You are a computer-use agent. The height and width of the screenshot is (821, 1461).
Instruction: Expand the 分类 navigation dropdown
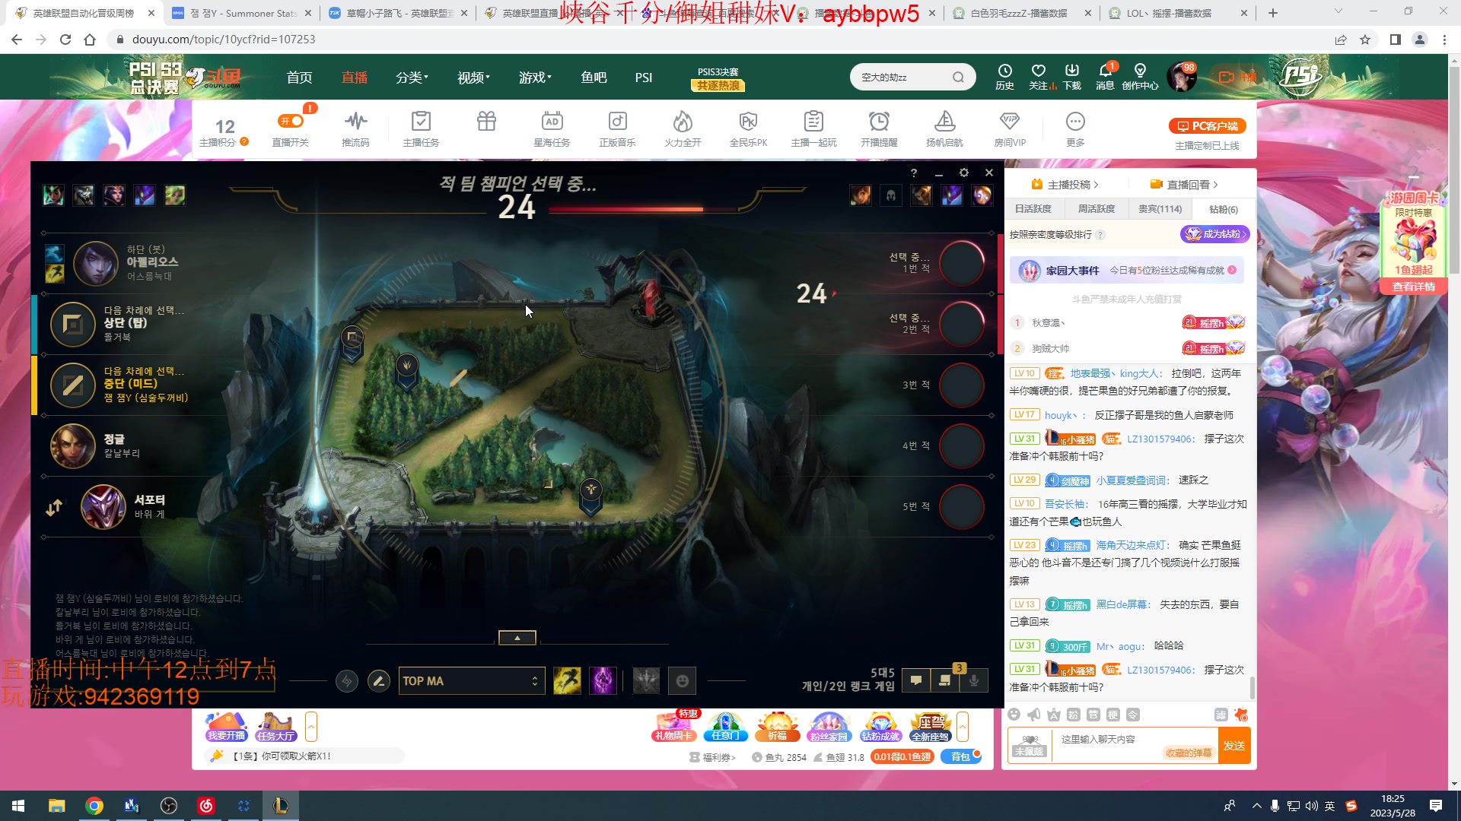412,78
